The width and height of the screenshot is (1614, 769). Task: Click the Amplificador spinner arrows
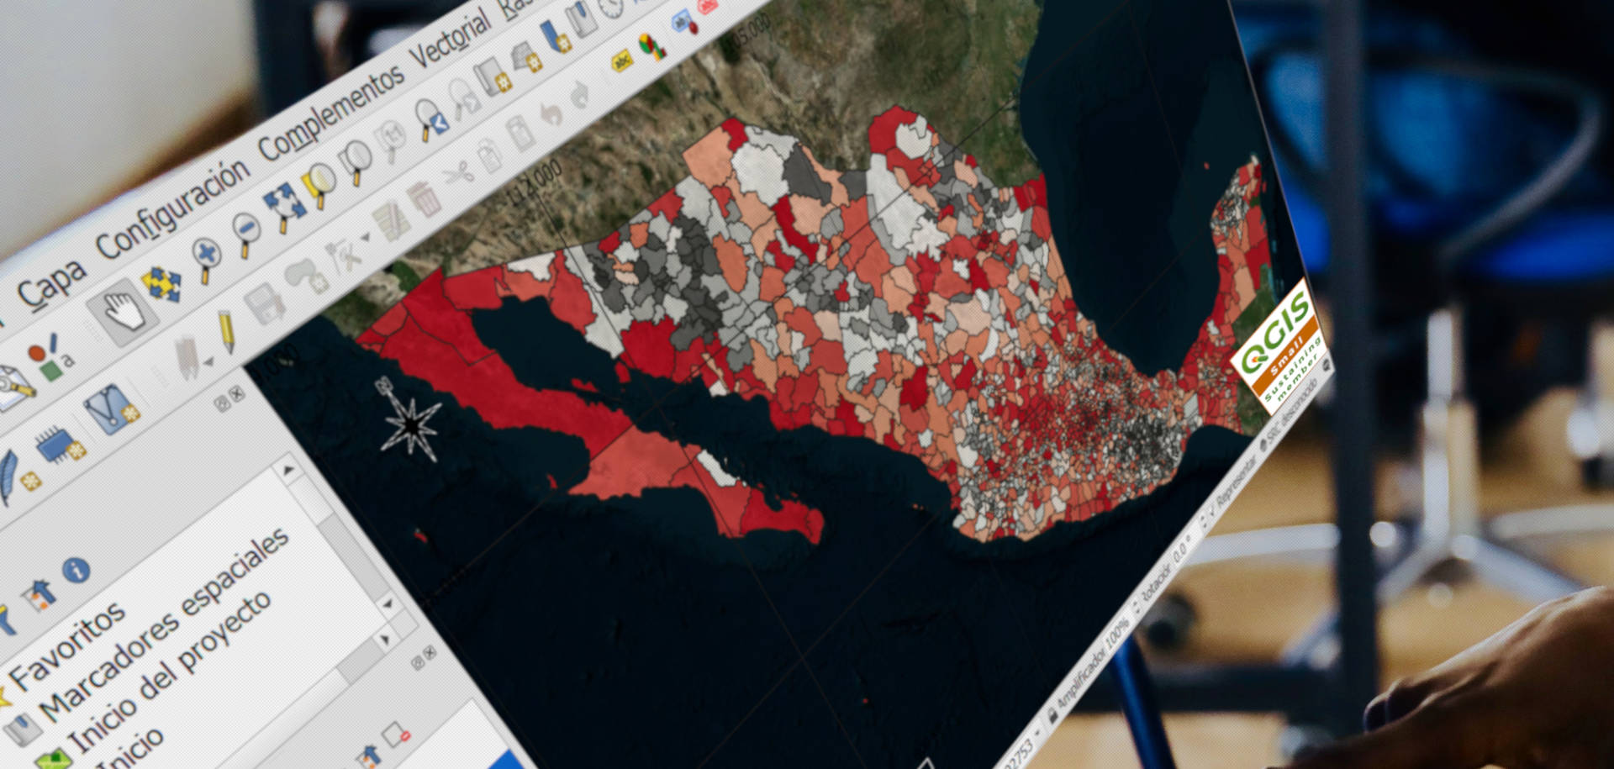[x=1137, y=606]
